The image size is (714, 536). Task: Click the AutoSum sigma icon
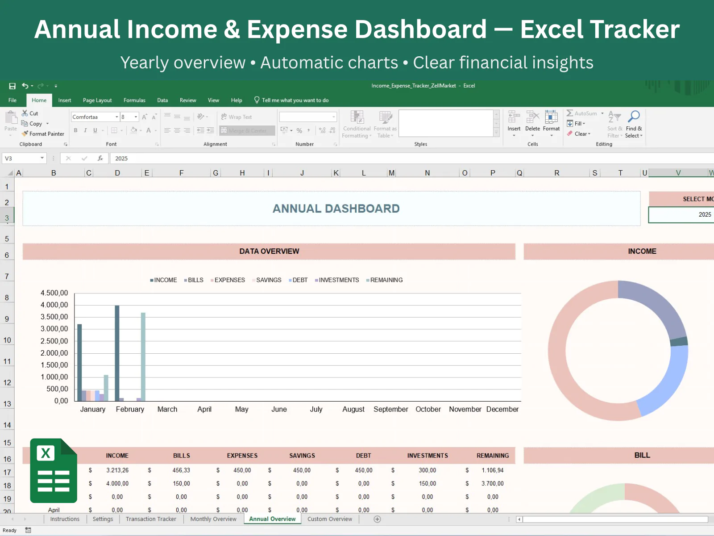pyautogui.click(x=570, y=113)
